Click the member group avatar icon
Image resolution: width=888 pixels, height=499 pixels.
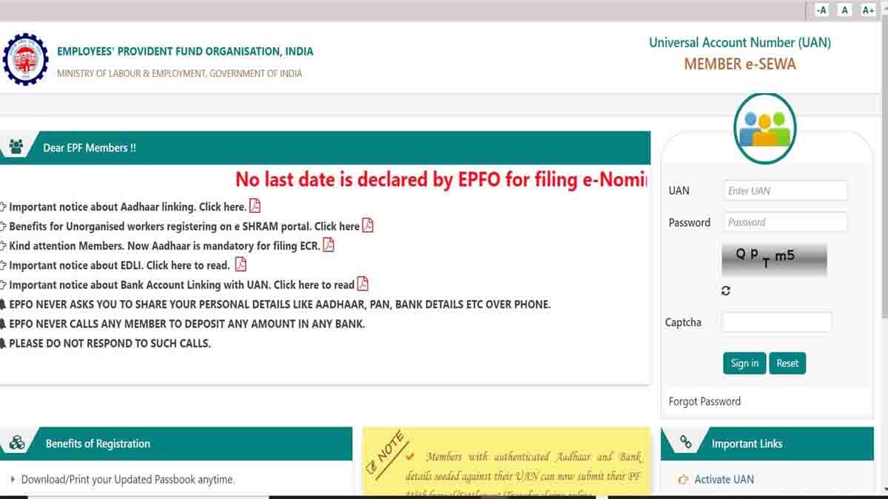coord(765,129)
